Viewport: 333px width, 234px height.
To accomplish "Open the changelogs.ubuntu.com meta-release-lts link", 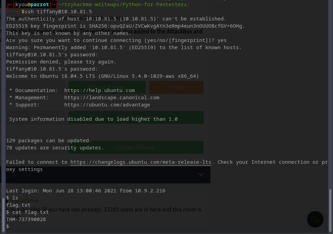I will tap(141, 162).
